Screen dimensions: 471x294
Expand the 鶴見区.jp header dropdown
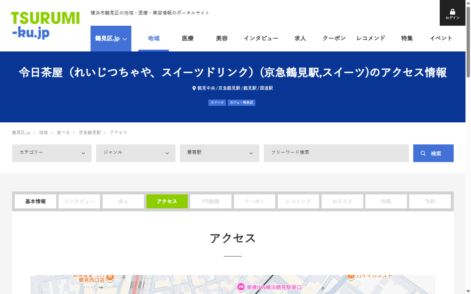111,39
